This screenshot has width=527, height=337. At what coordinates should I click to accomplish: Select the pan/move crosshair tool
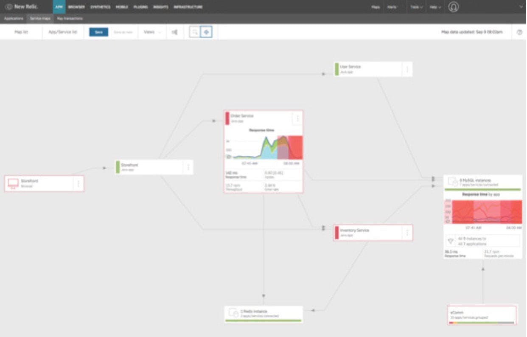[206, 32]
